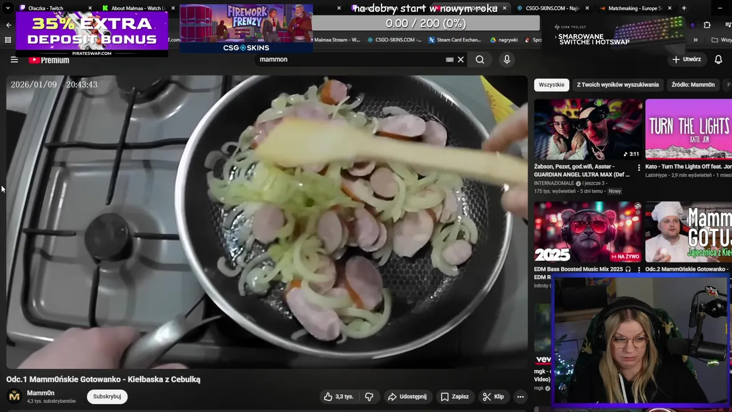
Task: Close the About Malmaa tab
Action: (x=173, y=8)
